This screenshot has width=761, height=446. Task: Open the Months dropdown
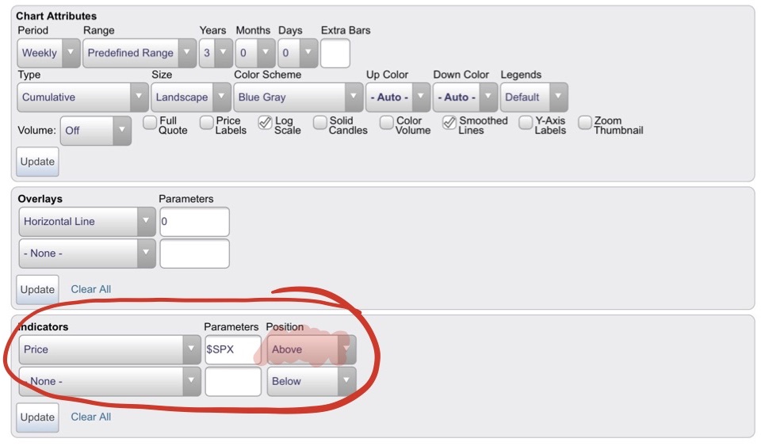pyautogui.click(x=255, y=53)
